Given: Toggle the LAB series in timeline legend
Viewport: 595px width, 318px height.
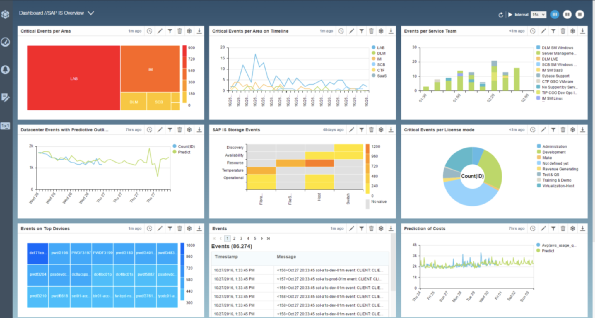Looking at the screenshot, I should tap(380, 47).
